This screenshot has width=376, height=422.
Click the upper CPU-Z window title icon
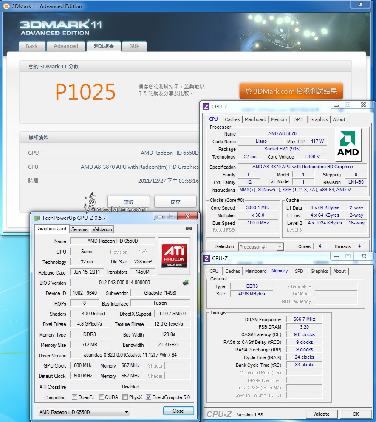[206, 107]
